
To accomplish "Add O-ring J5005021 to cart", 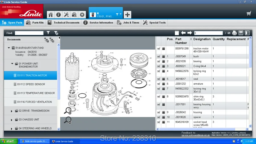I will point(158,66).
